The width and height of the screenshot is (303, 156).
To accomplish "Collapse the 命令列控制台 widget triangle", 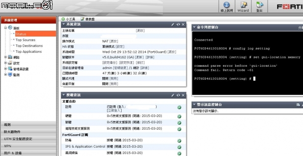I will pyautogui.click(x=194, y=27).
